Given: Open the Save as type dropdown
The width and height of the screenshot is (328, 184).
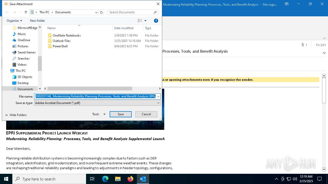Looking at the screenshot, I should (97, 103).
